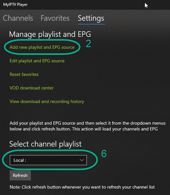
Task: Click the blue underline beneath Settings
Action: [91, 24]
